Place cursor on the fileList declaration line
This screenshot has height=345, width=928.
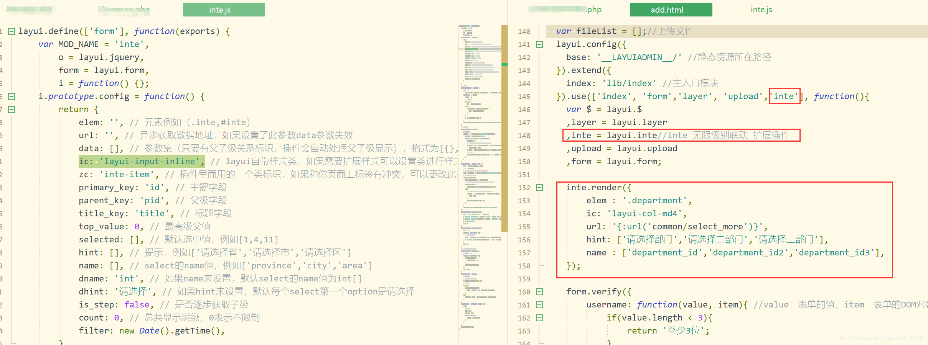614,31
